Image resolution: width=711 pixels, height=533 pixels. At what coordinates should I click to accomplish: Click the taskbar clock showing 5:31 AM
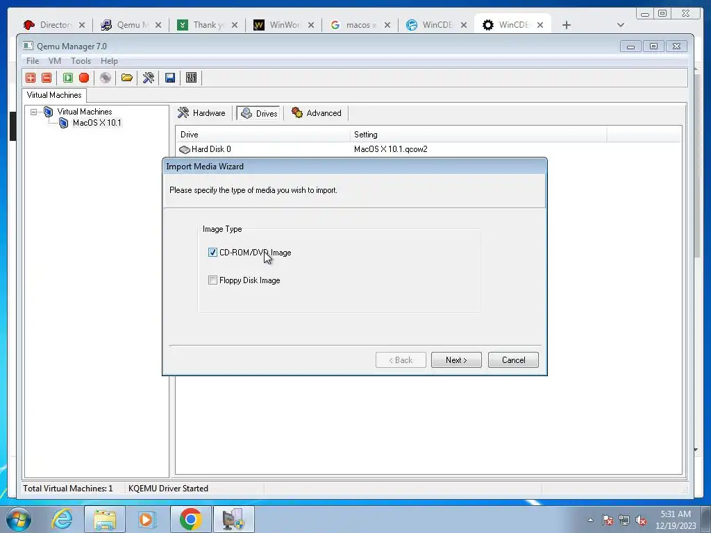(x=676, y=520)
